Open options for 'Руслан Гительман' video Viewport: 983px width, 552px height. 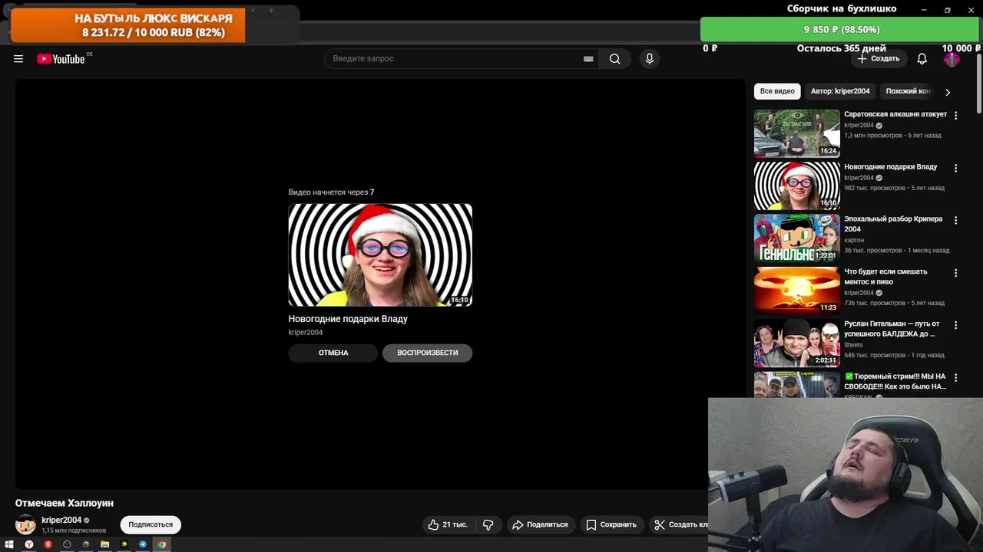tap(955, 325)
